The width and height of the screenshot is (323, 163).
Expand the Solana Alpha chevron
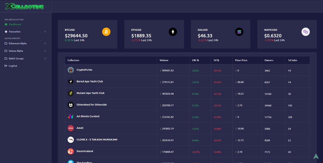[x=45, y=51]
